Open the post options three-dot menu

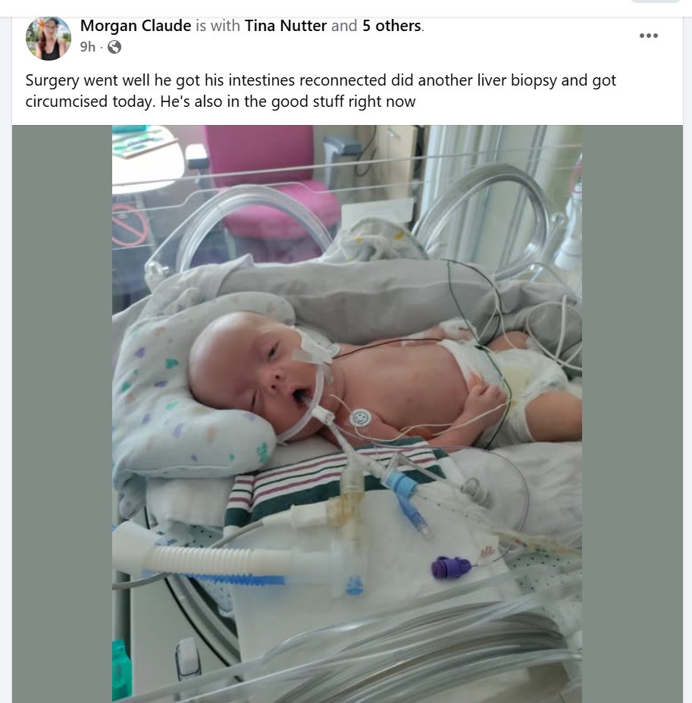[x=649, y=36]
